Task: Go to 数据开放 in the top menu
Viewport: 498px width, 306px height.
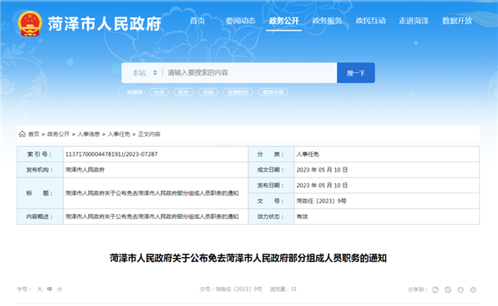Action: pyautogui.click(x=457, y=21)
